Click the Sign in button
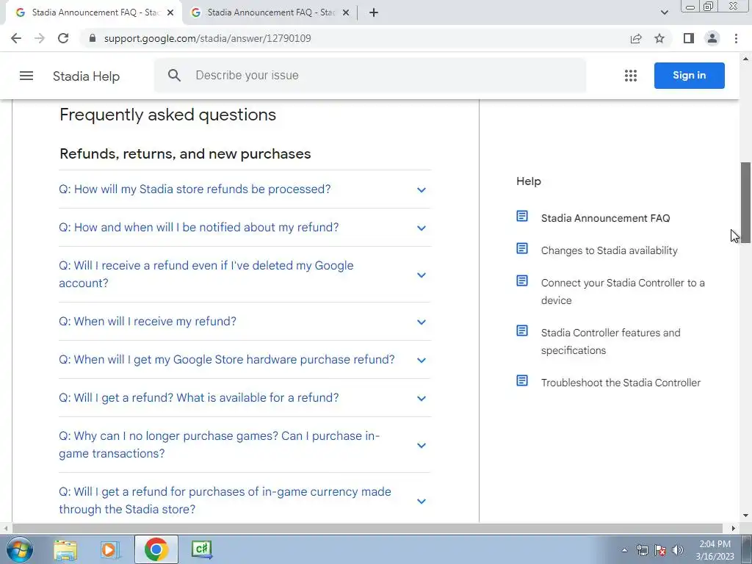The image size is (752, 564). pyautogui.click(x=689, y=76)
